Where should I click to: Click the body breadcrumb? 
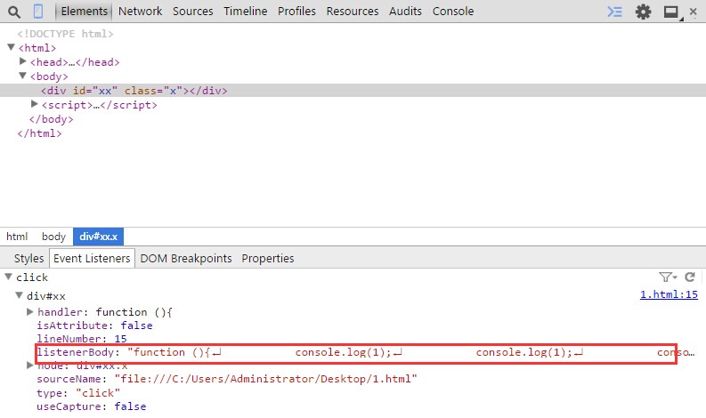53,237
